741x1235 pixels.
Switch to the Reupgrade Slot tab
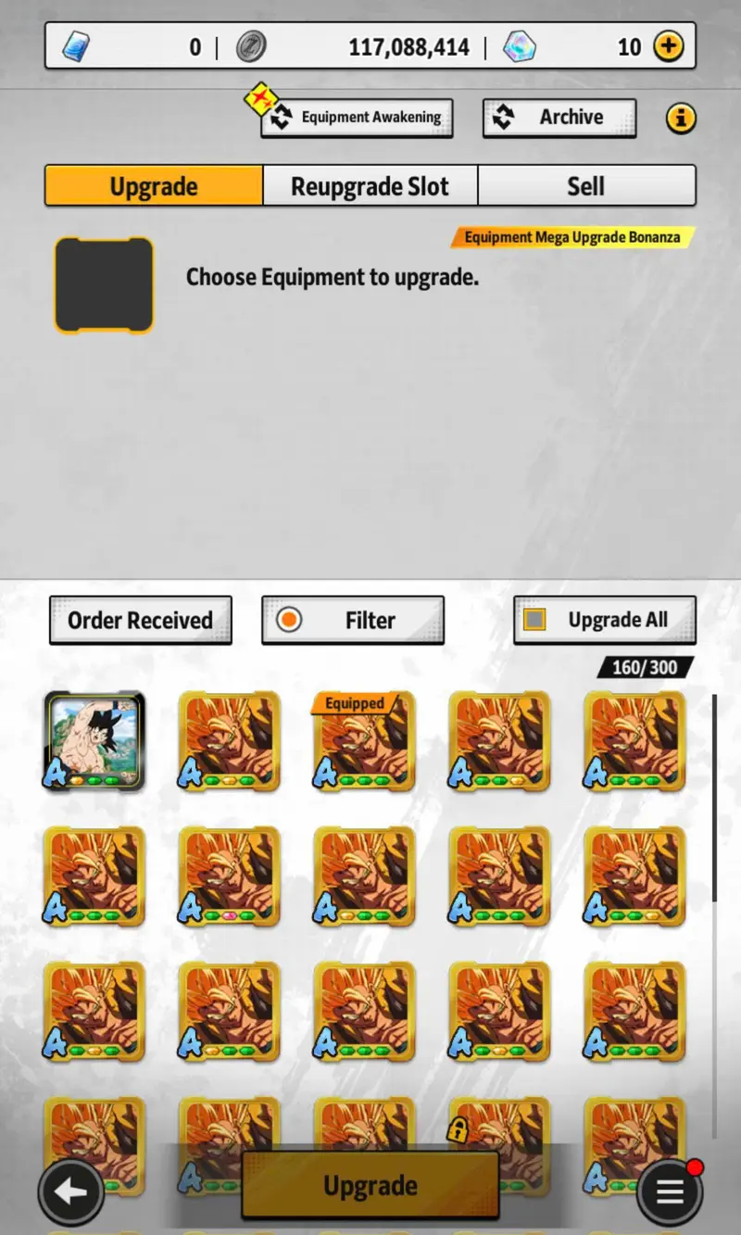[x=370, y=186]
